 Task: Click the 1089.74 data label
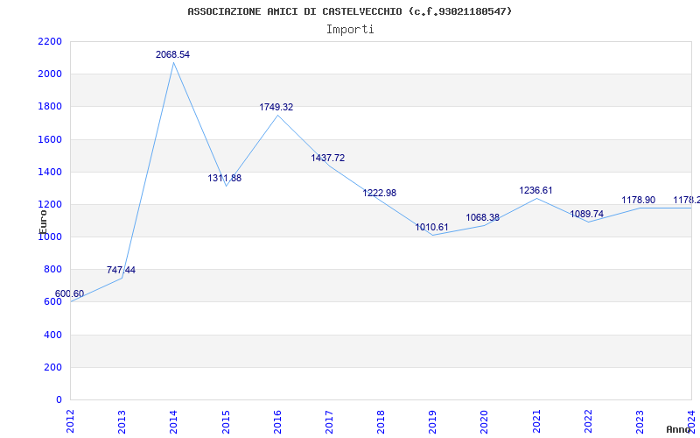pos(586,214)
